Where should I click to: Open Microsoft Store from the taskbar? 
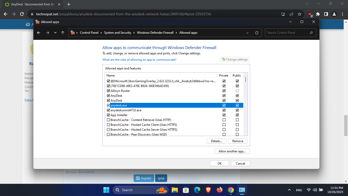[186, 190]
